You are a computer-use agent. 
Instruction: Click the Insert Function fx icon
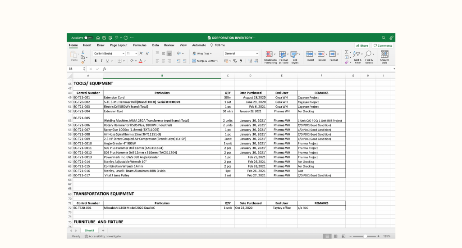pyautogui.click(x=104, y=69)
